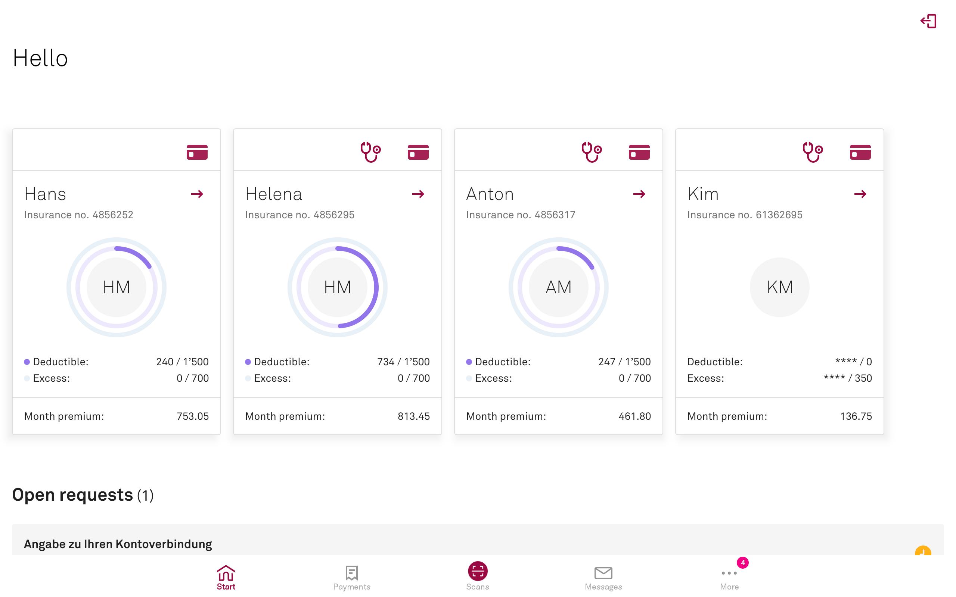Open Kim's details with arrow

860,194
